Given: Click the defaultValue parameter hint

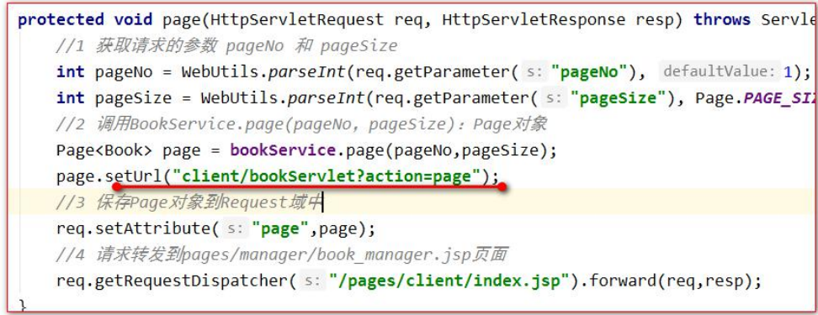Looking at the screenshot, I should click(720, 72).
